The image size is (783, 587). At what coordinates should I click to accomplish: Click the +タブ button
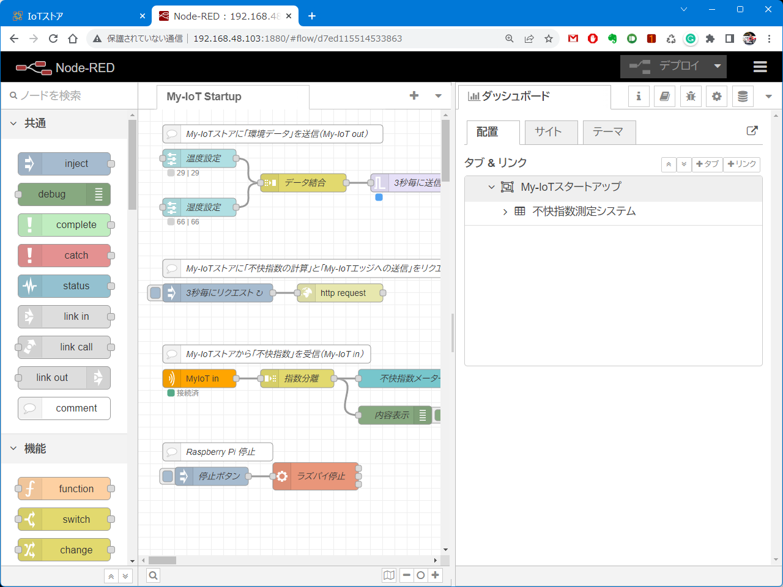[x=707, y=164]
